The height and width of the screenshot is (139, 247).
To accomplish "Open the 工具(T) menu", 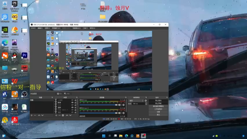I will click(85, 28).
